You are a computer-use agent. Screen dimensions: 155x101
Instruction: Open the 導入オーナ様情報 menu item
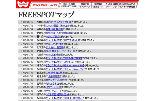pyautogui.click(x=127, y=7)
